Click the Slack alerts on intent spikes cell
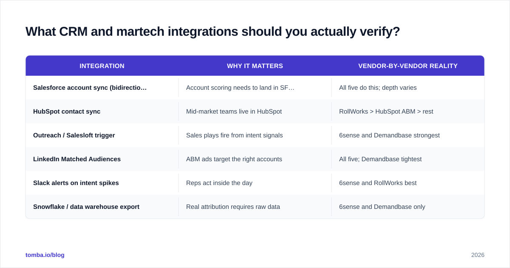The width and height of the screenshot is (510, 268). click(x=102, y=183)
